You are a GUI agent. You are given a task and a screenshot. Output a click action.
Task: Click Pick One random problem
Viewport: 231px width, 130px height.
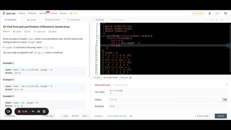[x=48, y=116]
